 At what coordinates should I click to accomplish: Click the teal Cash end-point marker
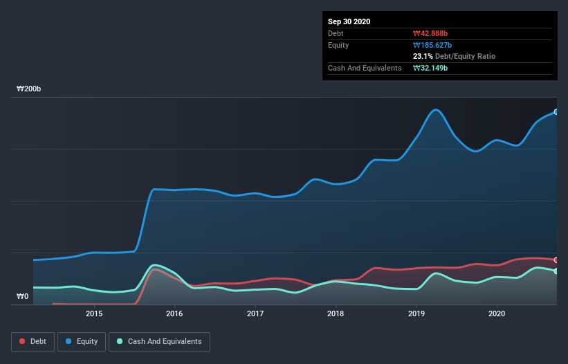pos(556,271)
